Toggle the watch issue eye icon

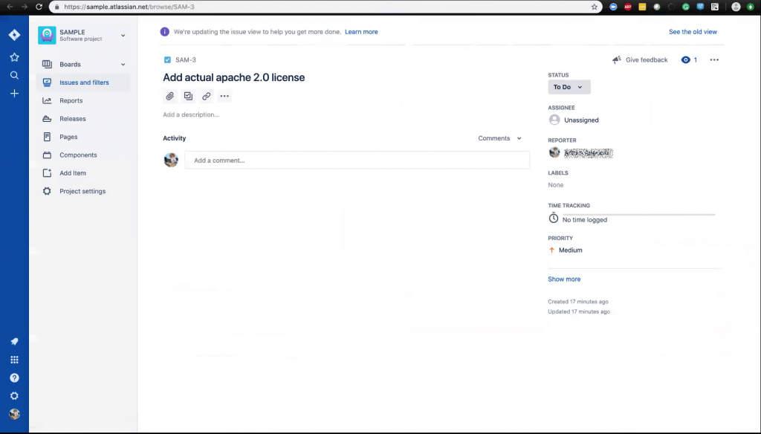pos(686,60)
